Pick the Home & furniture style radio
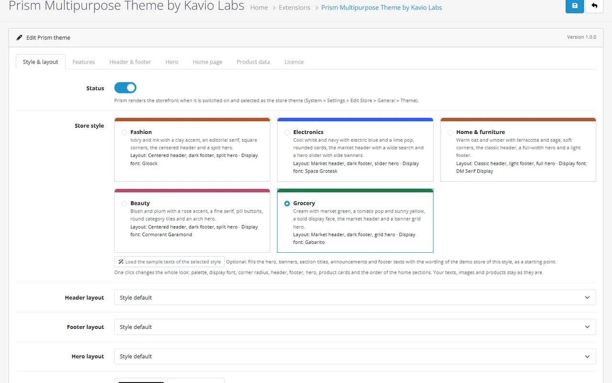Viewport: 612px width, 383px height. [x=450, y=132]
